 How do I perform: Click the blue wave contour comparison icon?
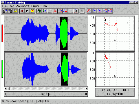coord(94,11)
